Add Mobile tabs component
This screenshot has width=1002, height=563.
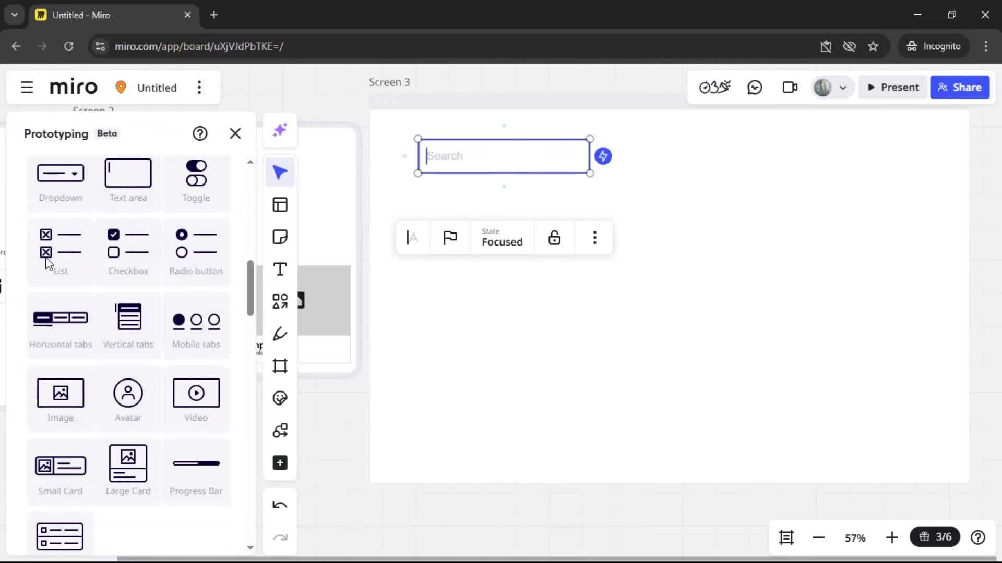196,326
